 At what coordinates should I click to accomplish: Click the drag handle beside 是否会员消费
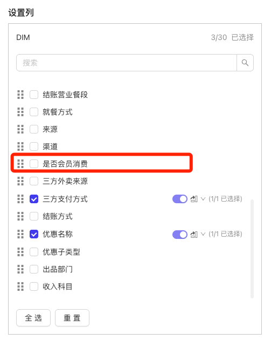point(20,164)
